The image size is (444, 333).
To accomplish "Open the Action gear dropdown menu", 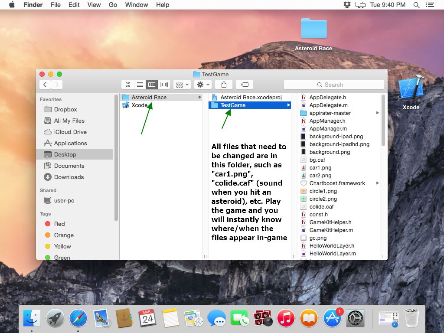I will click(x=202, y=85).
